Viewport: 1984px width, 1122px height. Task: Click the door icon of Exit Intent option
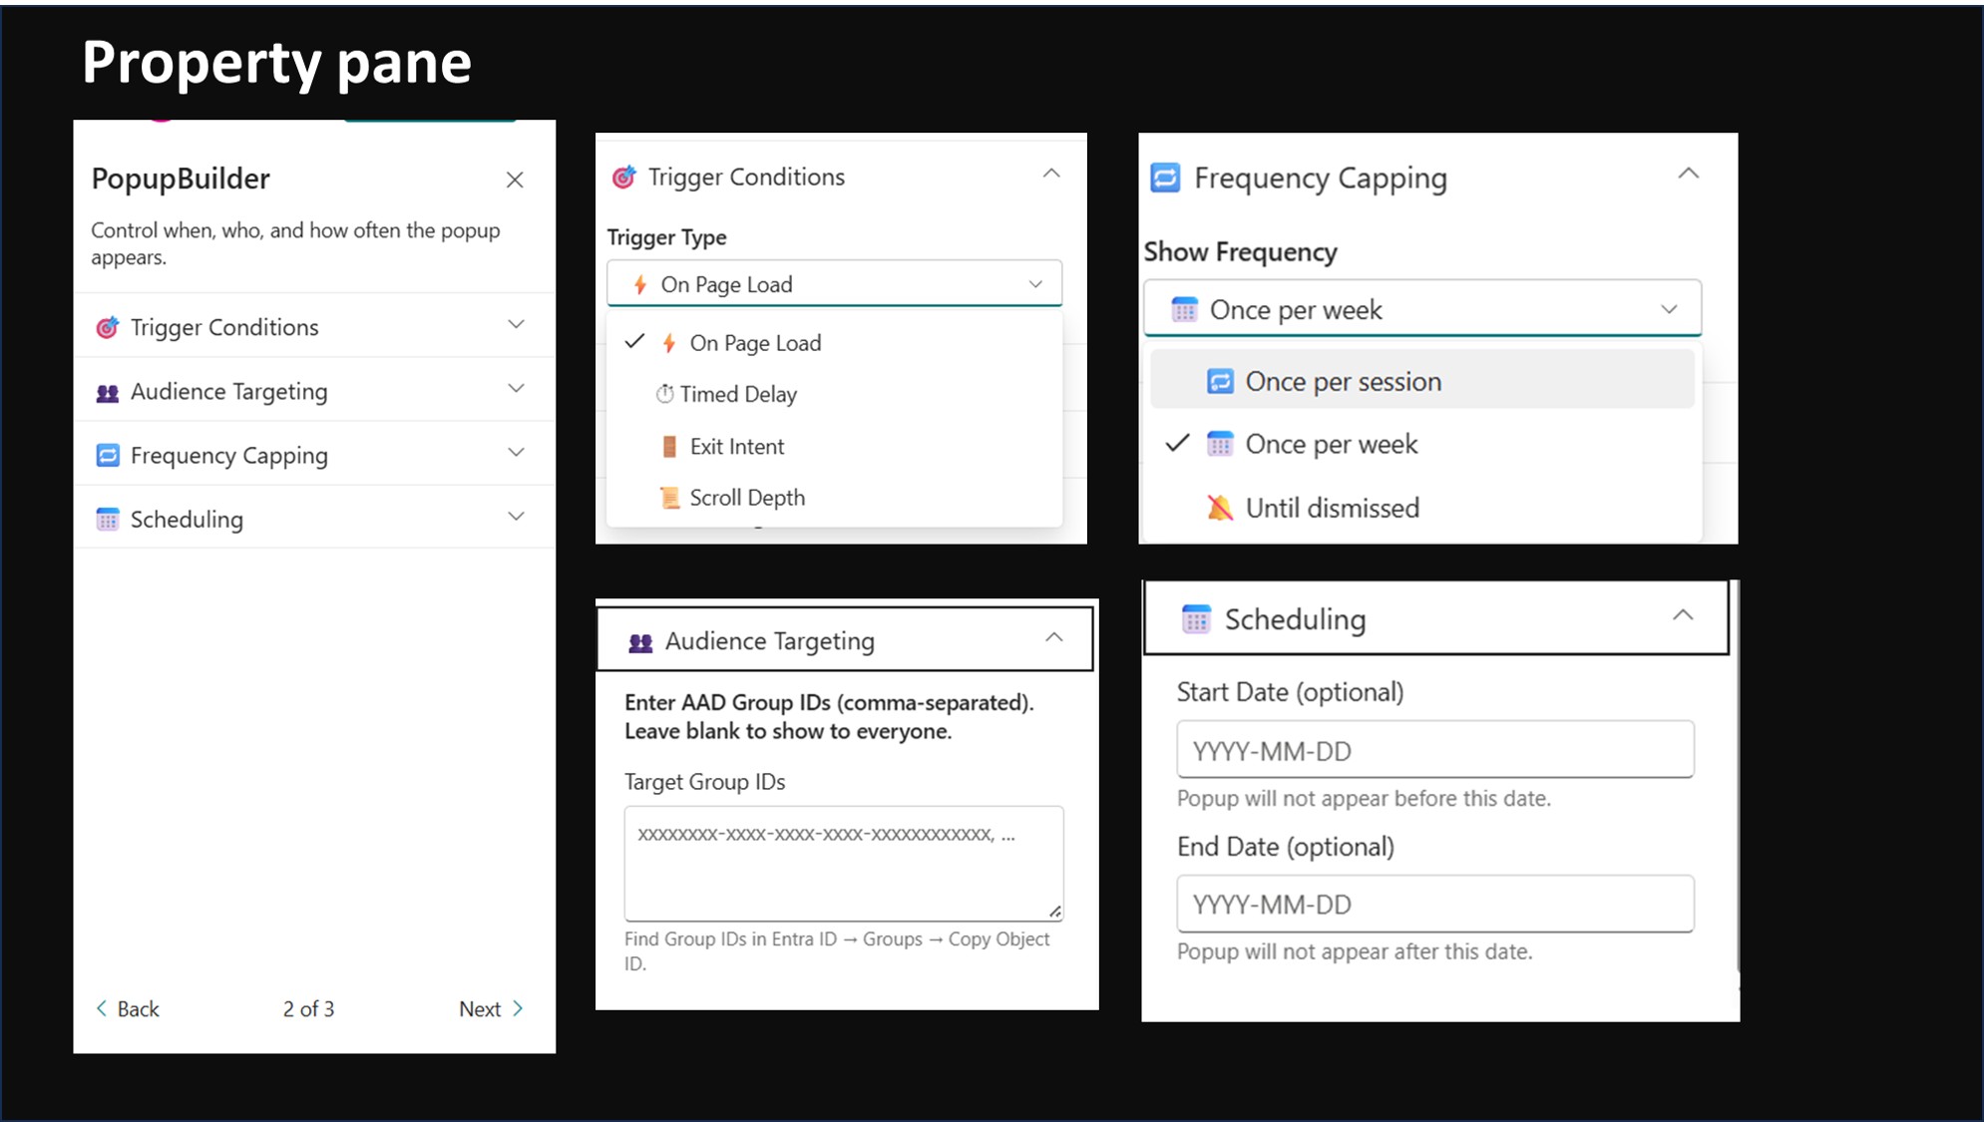pos(669,447)
